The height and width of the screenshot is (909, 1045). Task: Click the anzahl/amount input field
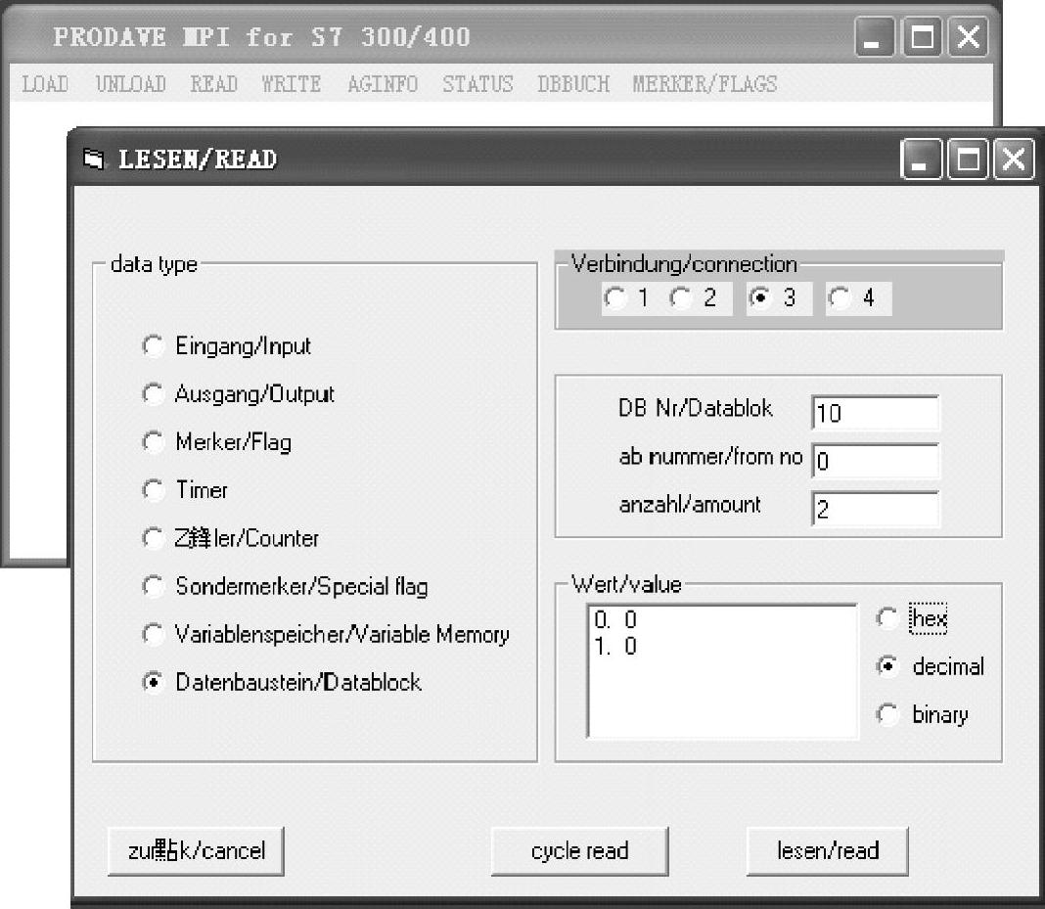[875, 509]
